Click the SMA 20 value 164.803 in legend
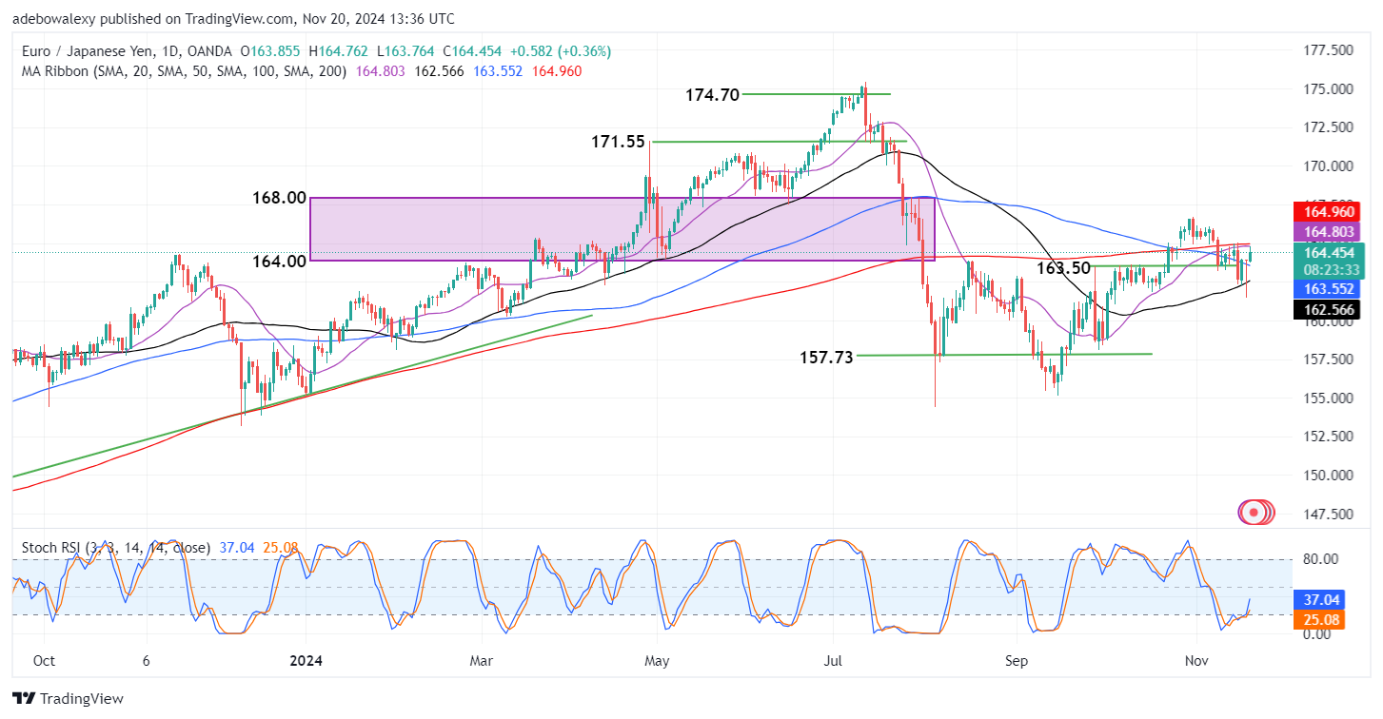This screenshot has height=719, width=1383. [x=378, y=71]
